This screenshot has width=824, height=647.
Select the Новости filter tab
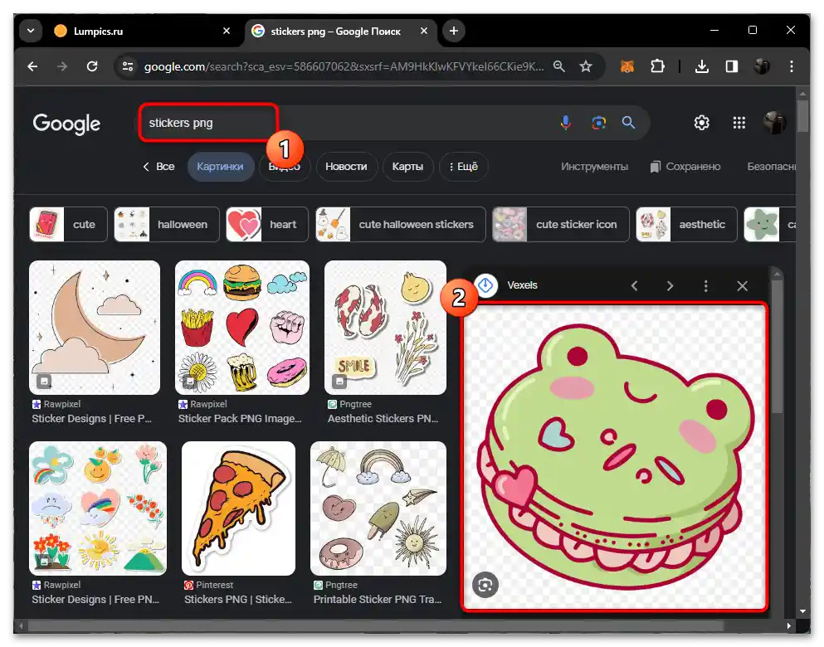pos(346,167)
